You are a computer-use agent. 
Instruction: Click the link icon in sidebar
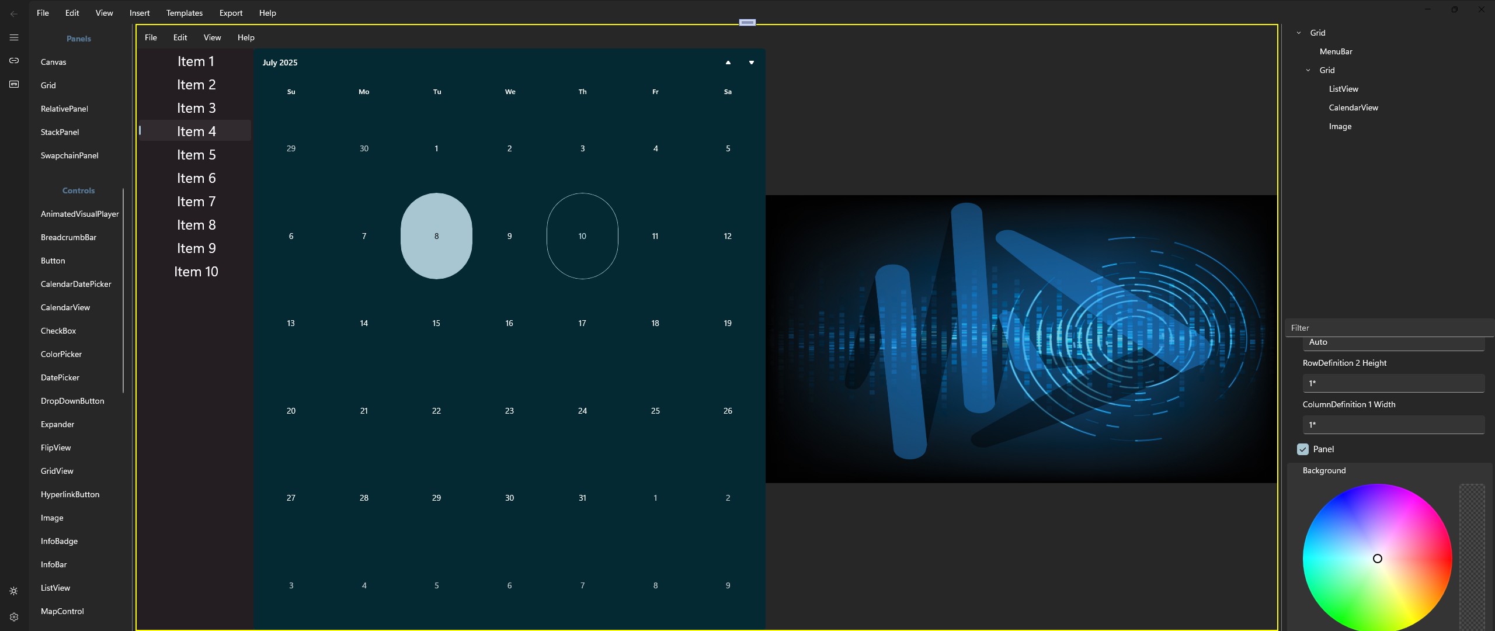coord(14,61)
